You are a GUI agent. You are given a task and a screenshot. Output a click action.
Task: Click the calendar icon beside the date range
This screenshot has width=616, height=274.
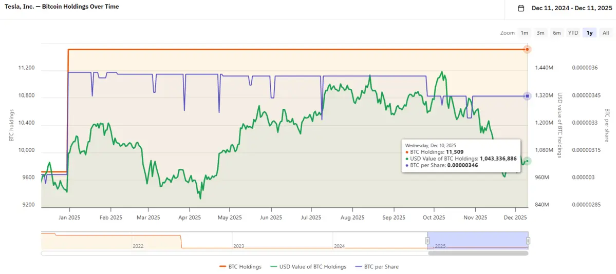point(521,8)
